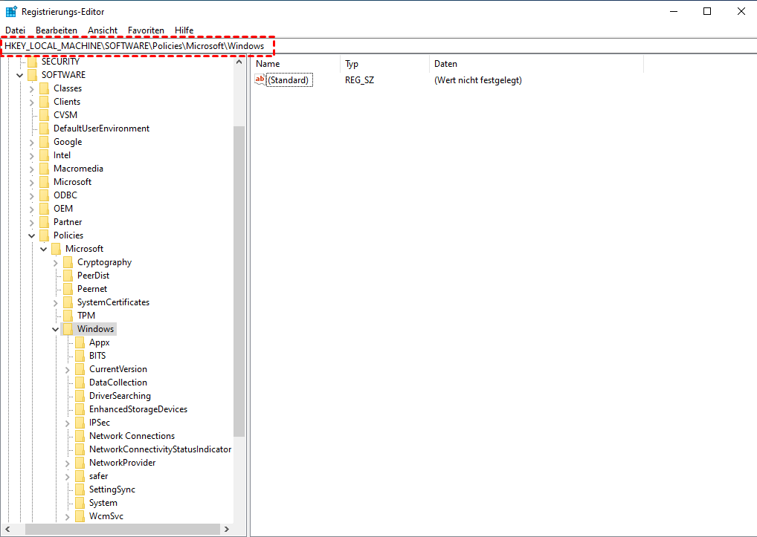Click the horizontal scrollbar right arrow
The image size is (757, 537).
click(227, 530)
